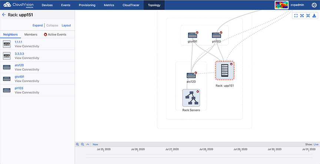Image resolution: width=320 pixels, height=164 pixels.
Task: Select the Rack: upp151 node icon
Action: [225, 71]
